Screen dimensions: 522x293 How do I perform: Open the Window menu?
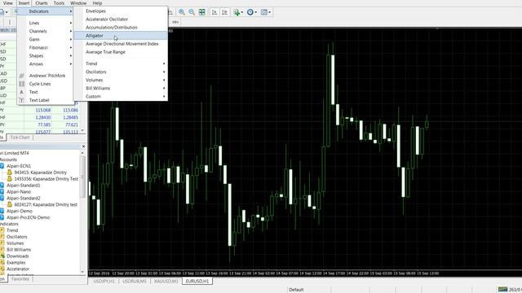click(78, 3)
